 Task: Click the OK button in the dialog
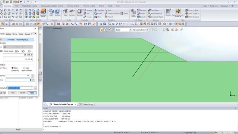click(x=13, y=93)
